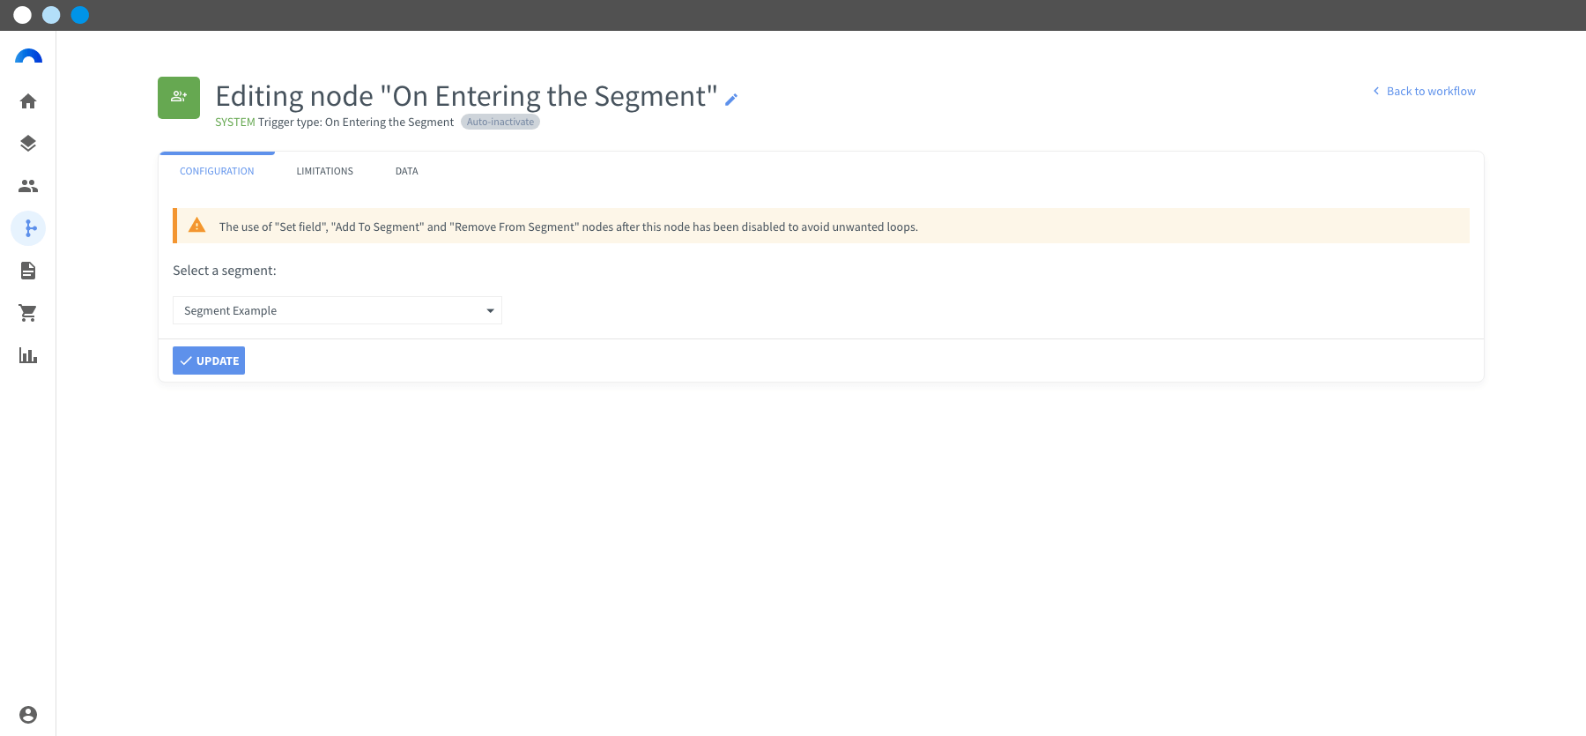Viewport: 1586px width, 736px height.
Task: Open the user account icon at bottom
Action: click(28, 715)
